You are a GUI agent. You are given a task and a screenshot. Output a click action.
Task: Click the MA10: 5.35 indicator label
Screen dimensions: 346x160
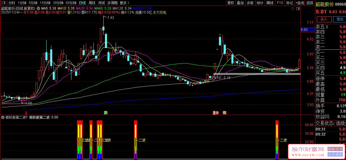[x=66, y=9]
